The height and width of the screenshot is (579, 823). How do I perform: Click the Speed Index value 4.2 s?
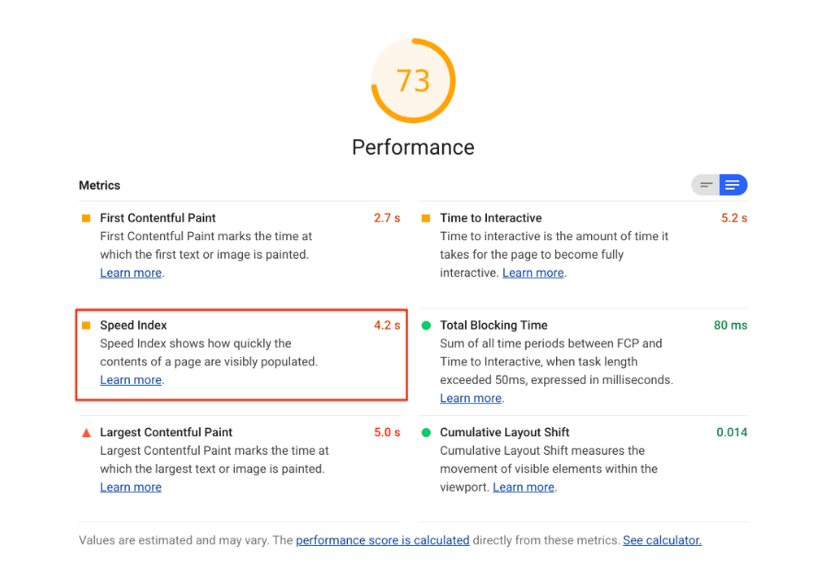387,326
